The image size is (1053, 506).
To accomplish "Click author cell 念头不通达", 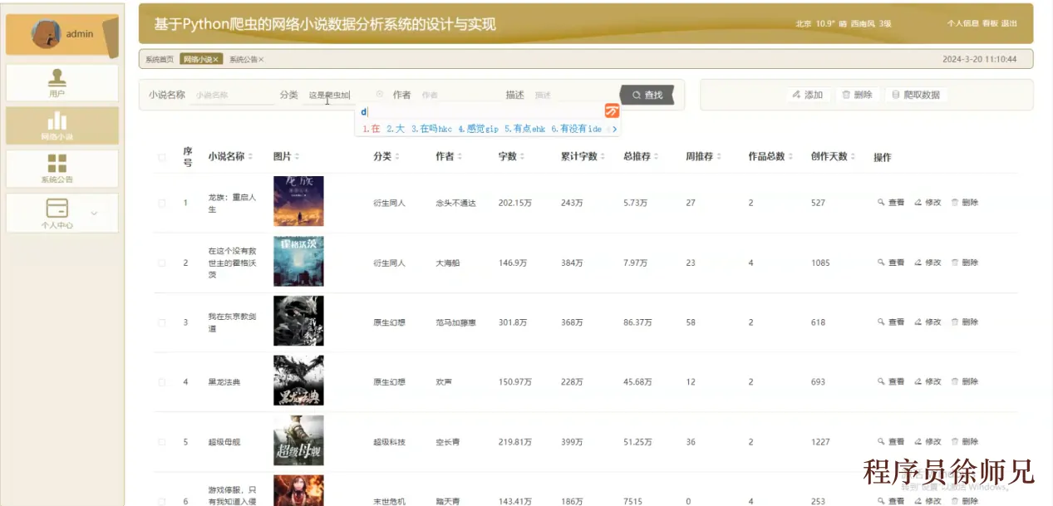I will 455,203.
